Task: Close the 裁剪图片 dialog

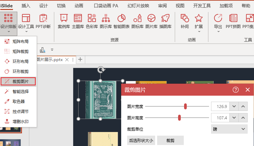Action: click(248, 90)
